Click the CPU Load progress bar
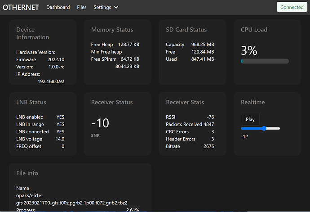The image size is (310, 212). pyautogui.click(x=265, y=61)
